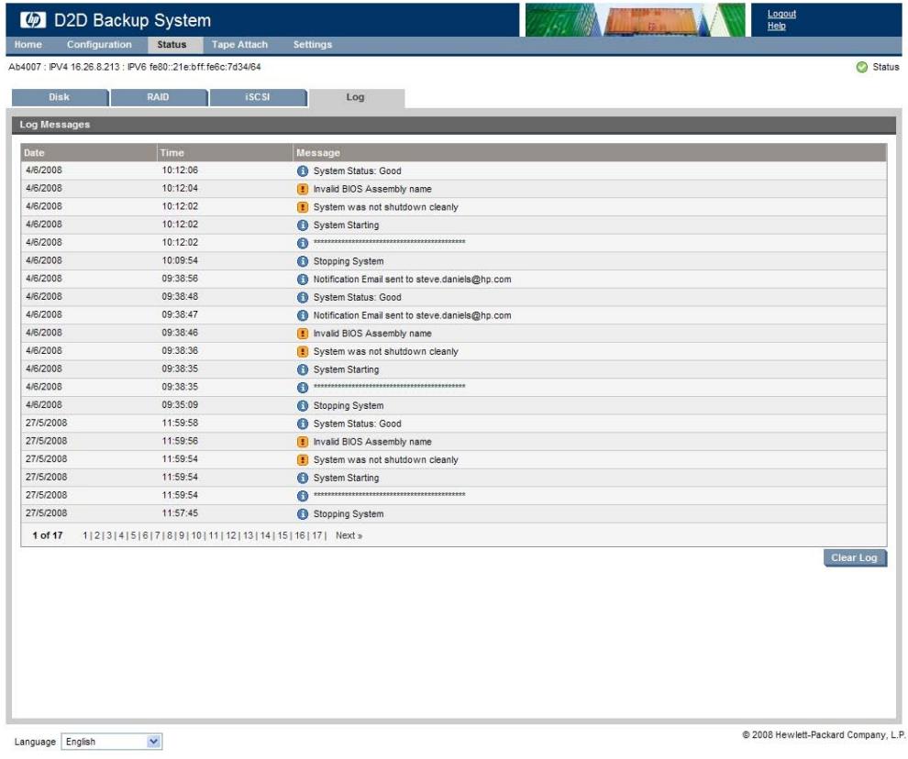The height and width of the screenshot is (759, 908).
Task: Select the Log tab
Action: point(356,97)
